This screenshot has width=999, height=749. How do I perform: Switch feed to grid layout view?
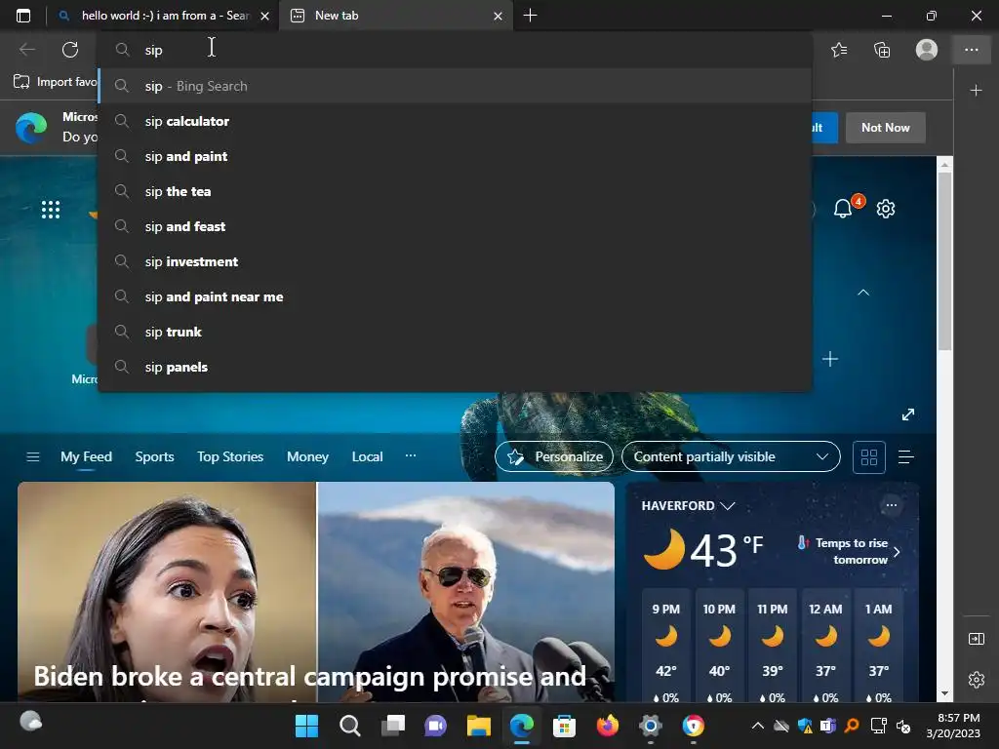869,457
